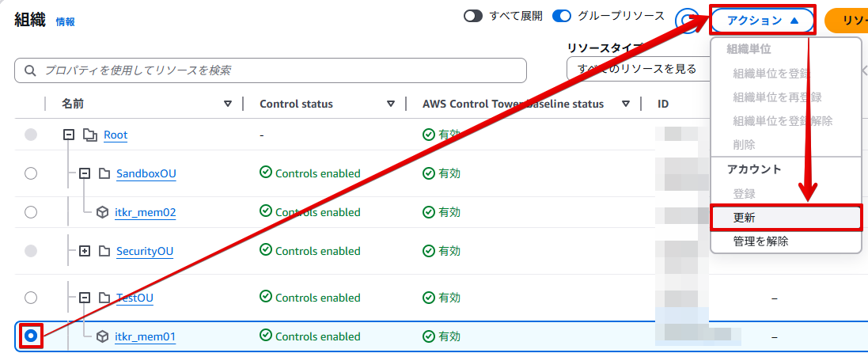Open the itkr_mem01 account link
Image resolution: width=868 pixels, height=357 pixels.
tap(145, 336)
